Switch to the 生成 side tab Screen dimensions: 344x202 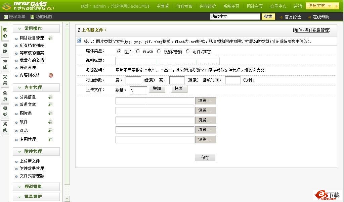pyautogui.click(x=5, y=64)
